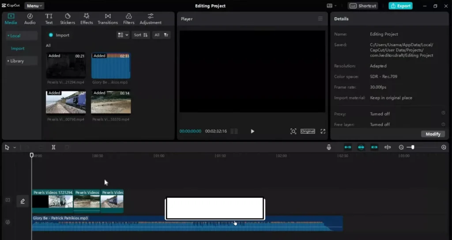Viewport: 452px width, 240px height.
Task: Click the zoom out timeline icon
Action: pyautogui.click(x=401, y=147)
